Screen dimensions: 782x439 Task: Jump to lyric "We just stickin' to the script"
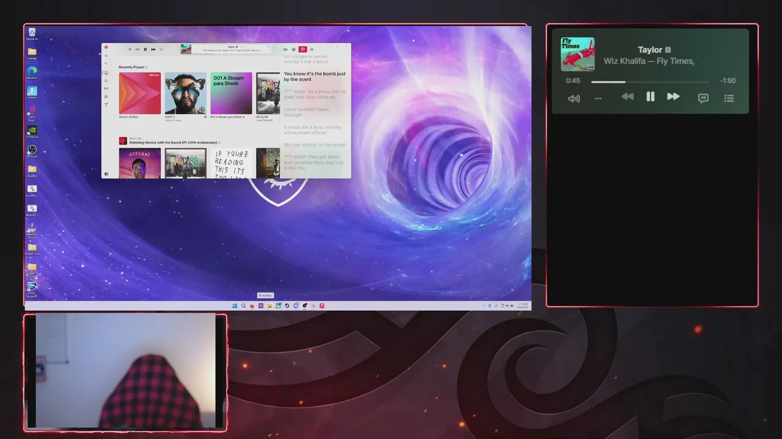click(315, 145)
